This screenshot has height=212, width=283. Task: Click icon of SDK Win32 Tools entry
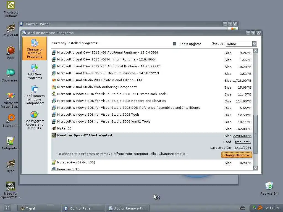tap(54, 121)
